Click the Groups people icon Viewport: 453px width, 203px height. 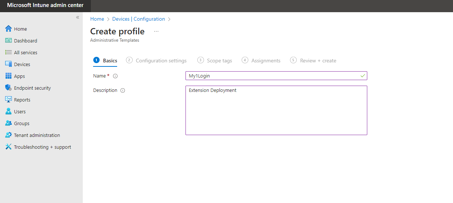tap(8, 123)
